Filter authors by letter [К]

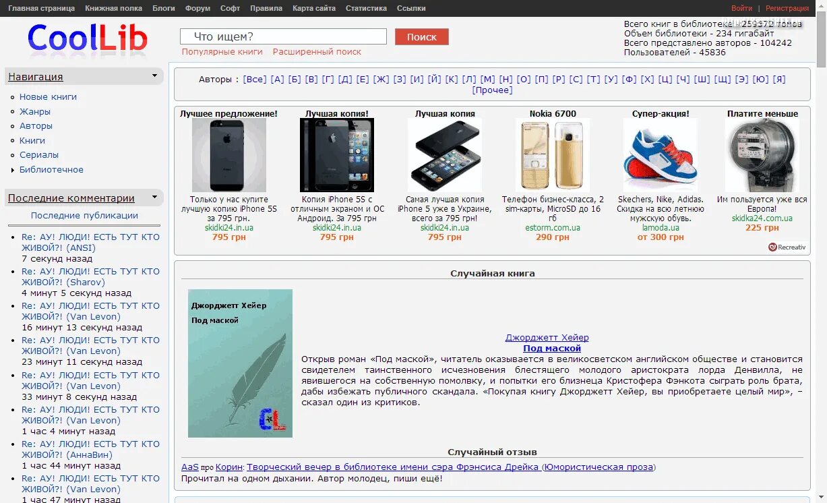[x=452, y=80]
